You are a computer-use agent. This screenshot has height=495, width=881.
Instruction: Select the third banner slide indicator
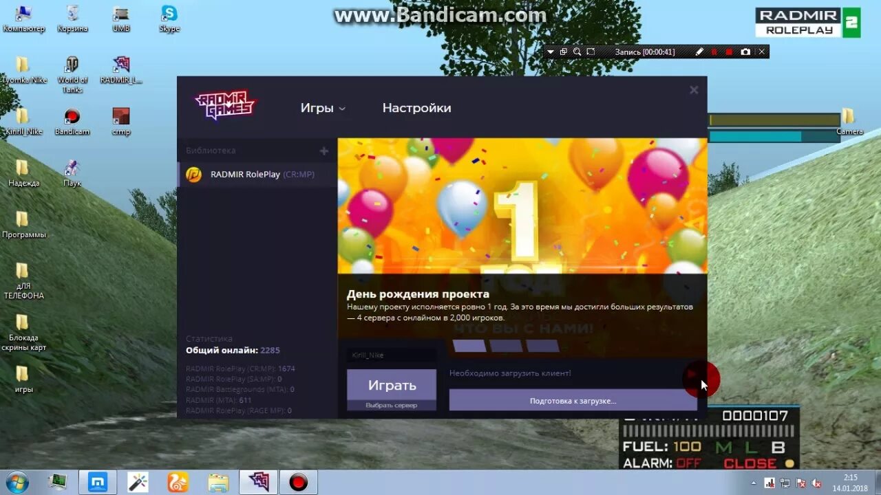tap(542, 346)
